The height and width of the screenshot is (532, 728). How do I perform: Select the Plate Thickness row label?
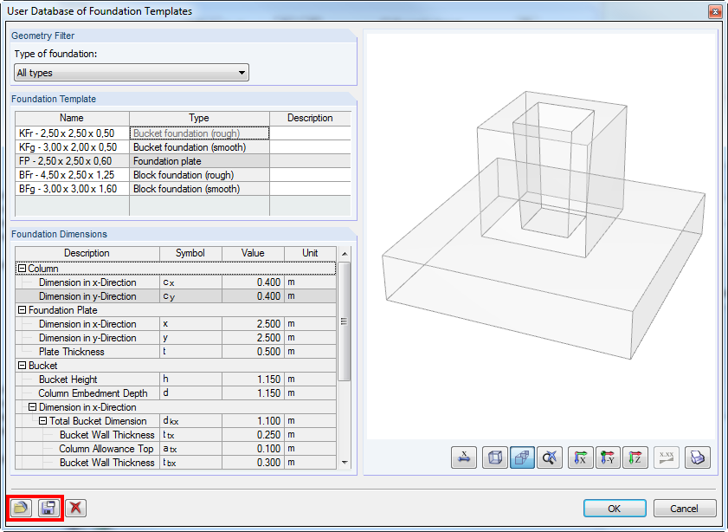click(72, 352)
